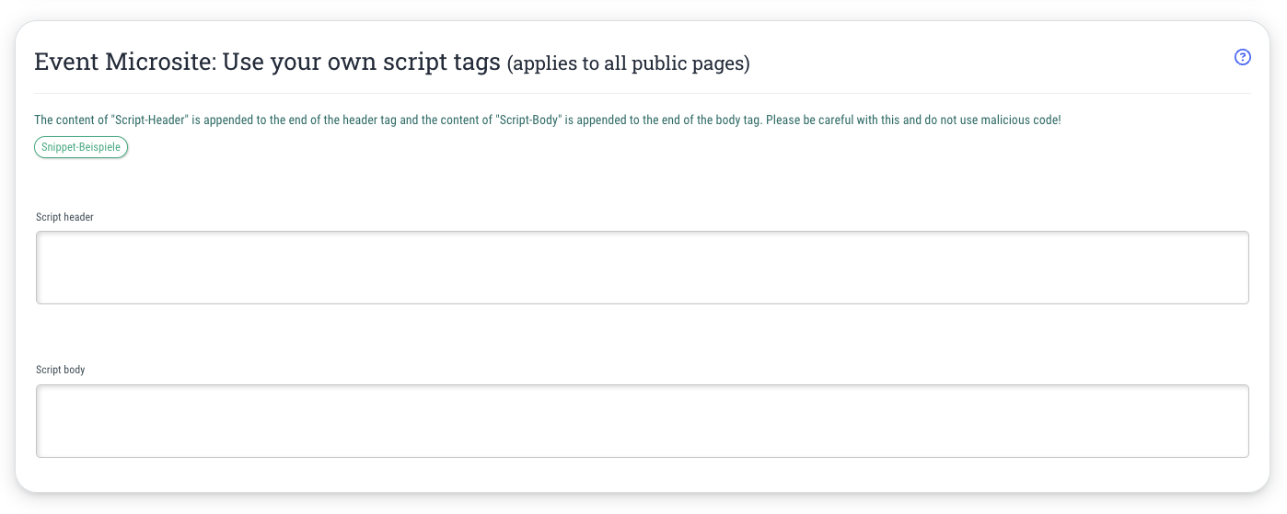Click the "malicious code" warning text
The image size is (1287, 514).
click(x=1020, y=120)
